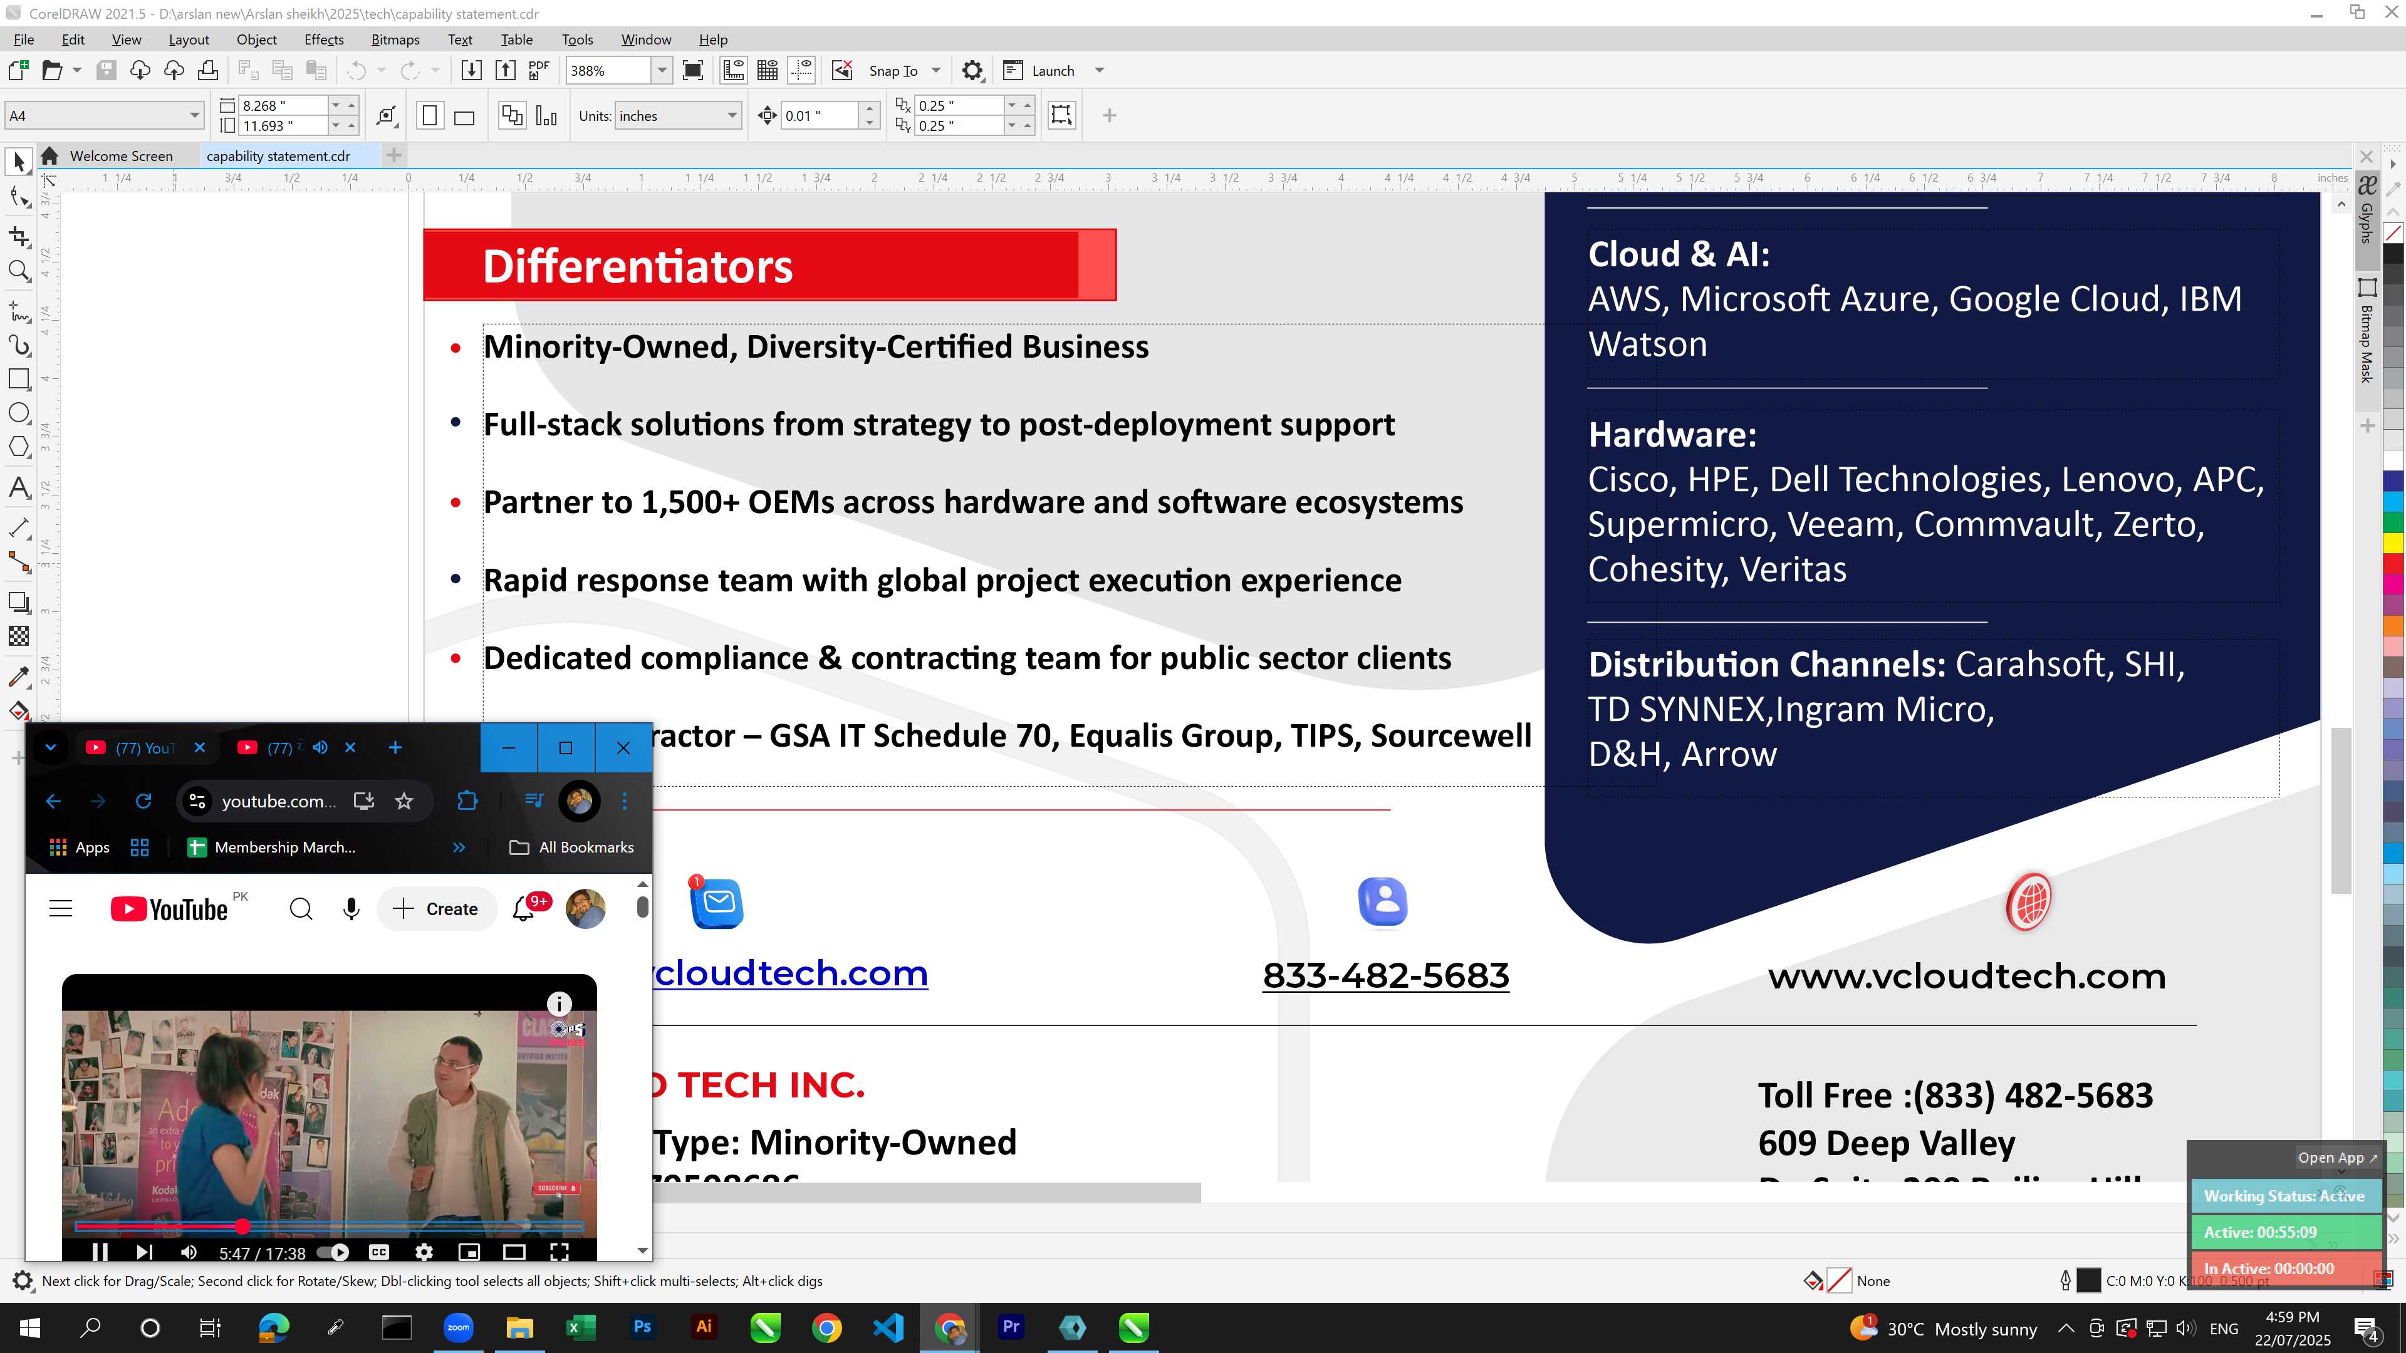The image size is (2406, 1353).
Task: Click the New document icon
Action: pos(18,70)
